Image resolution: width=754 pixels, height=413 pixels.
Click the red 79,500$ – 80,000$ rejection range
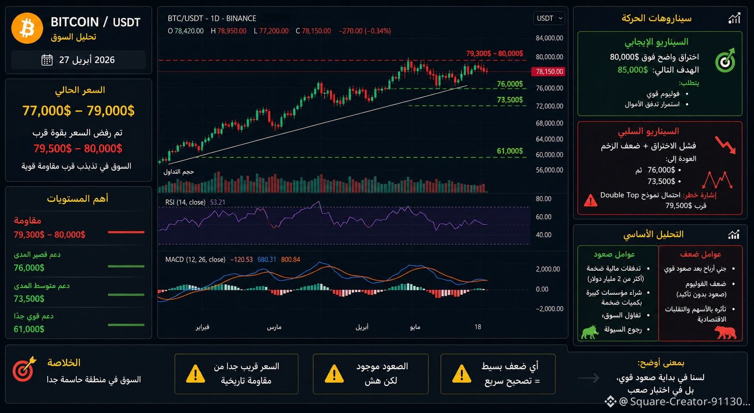pos(78,148)
